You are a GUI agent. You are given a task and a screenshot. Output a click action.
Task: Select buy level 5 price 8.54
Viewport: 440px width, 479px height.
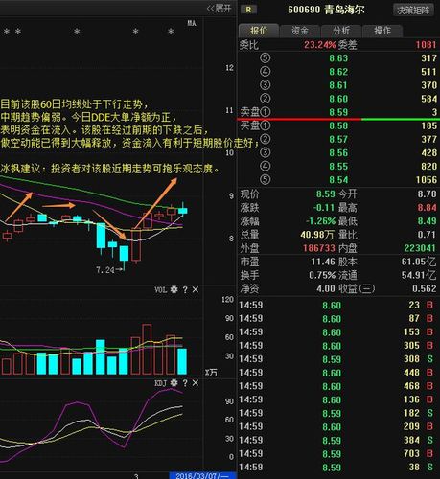click(x=338, y=180)
